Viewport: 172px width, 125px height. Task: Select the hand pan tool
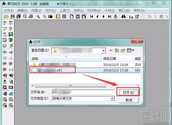click(x=50, y=17)
